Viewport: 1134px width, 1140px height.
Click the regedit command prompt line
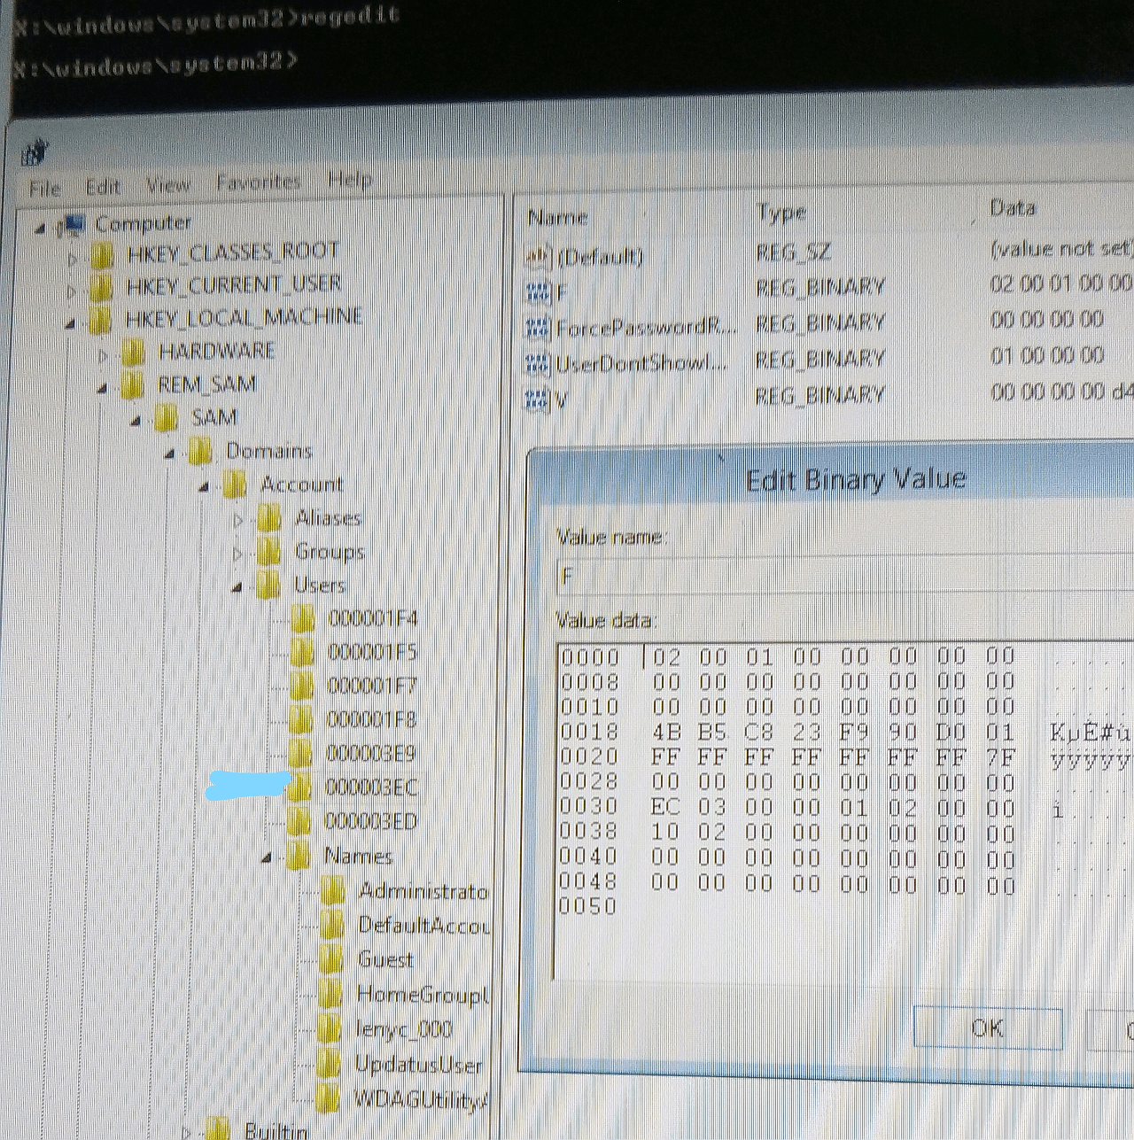tap(206, 20)
